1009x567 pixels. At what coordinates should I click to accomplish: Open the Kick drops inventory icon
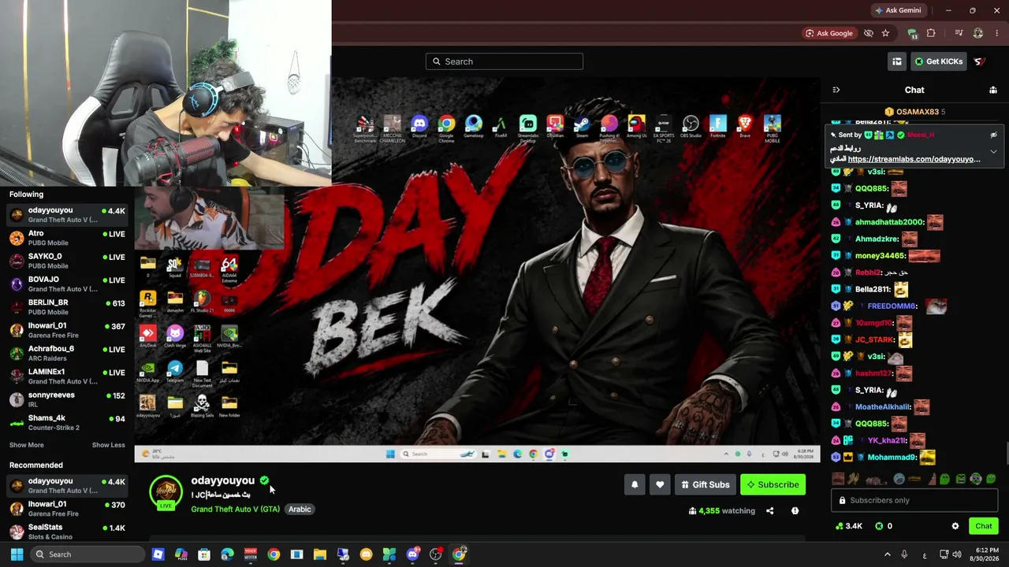(x=897, y=61)
